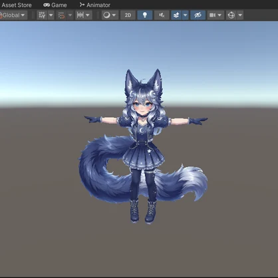Expand gizmos menu dropdown arrow

[240, 15]
